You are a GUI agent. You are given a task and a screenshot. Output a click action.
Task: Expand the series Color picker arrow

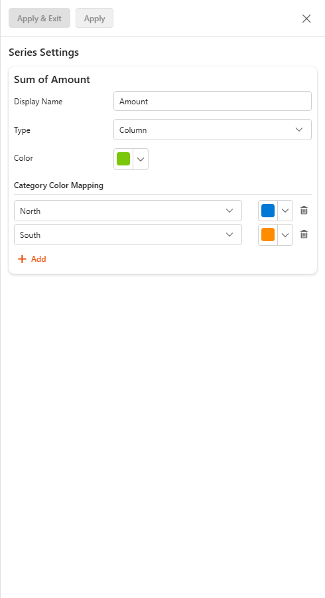pos(141,159)
